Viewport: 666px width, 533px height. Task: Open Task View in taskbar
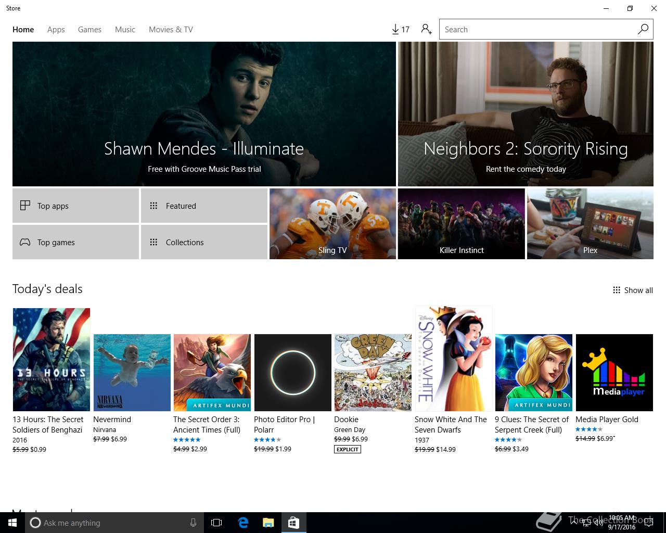216,523
